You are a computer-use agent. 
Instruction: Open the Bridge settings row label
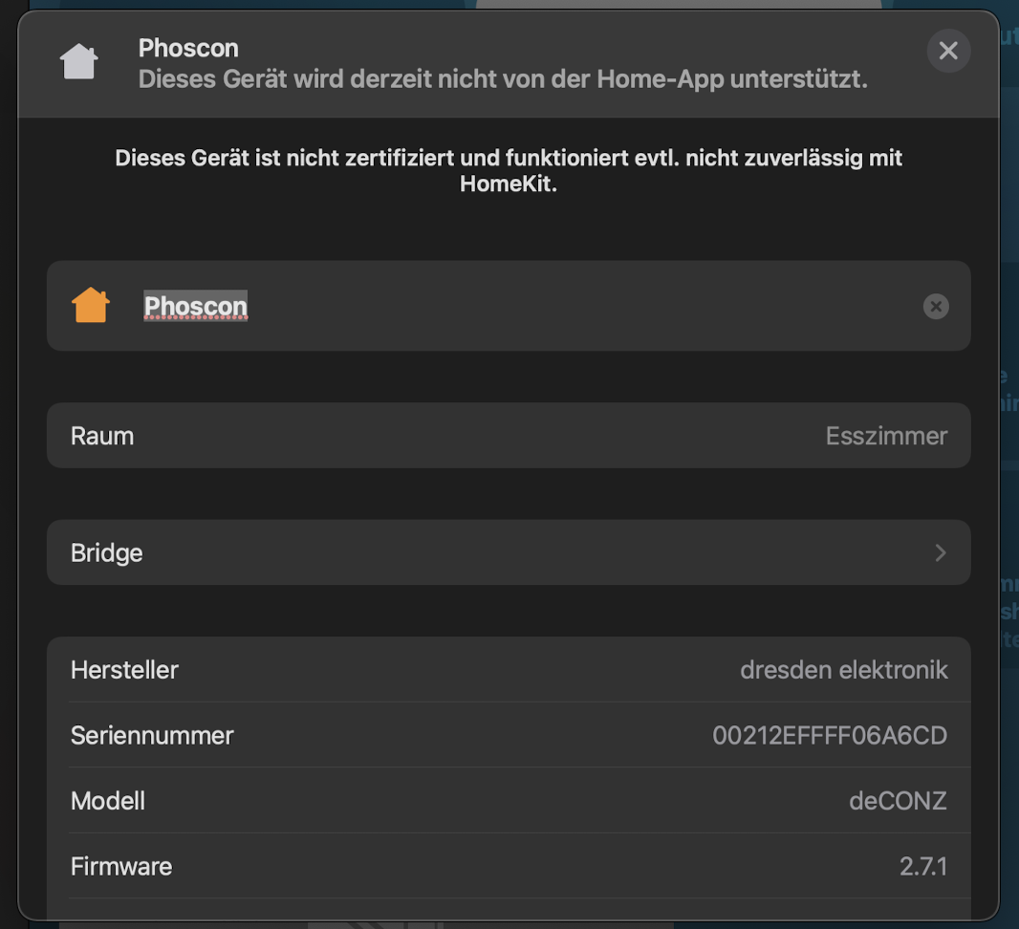(x=107, y=552)
